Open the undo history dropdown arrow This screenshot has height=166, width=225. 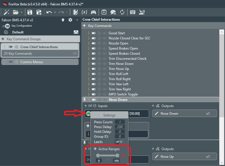click(x=55, y=12)
